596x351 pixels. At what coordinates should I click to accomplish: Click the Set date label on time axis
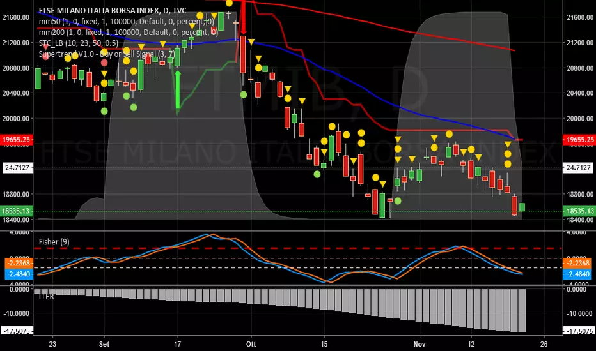104,344
